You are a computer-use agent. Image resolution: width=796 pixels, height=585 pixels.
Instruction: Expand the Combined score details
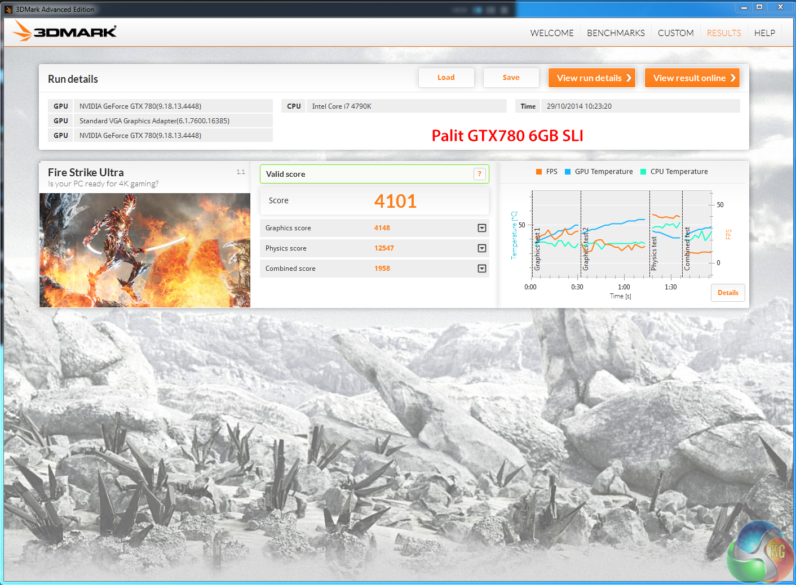tap(481, 269)
